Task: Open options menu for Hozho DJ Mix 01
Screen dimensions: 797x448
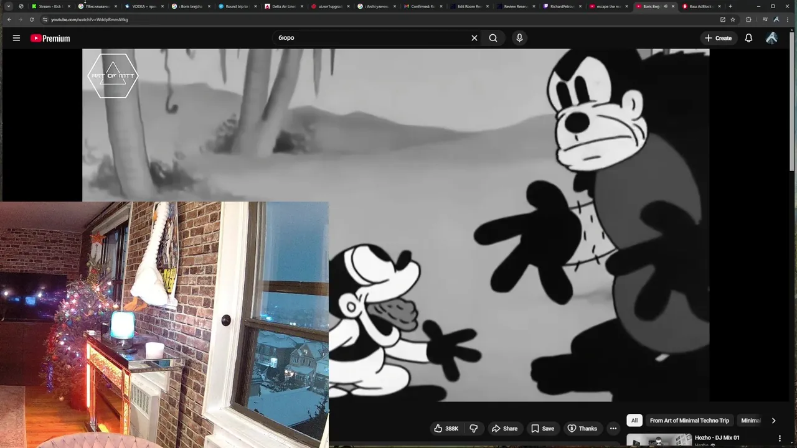Action: (780, 438)
